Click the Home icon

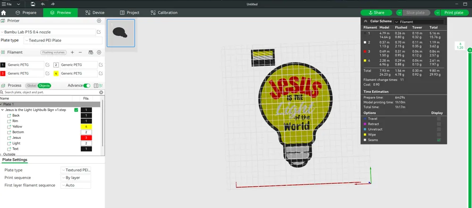pos(4,13)
